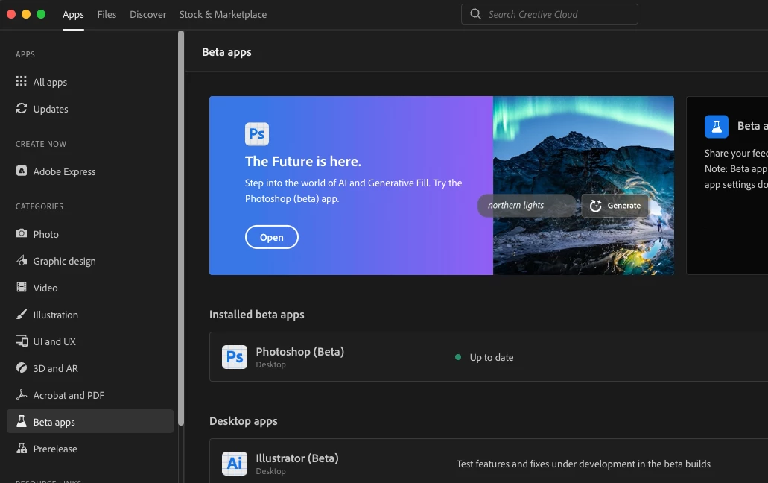The height and width of the screenshot is (483, 768).
Task: Click the Generate sparkle icon
Action: pos(595,206)
